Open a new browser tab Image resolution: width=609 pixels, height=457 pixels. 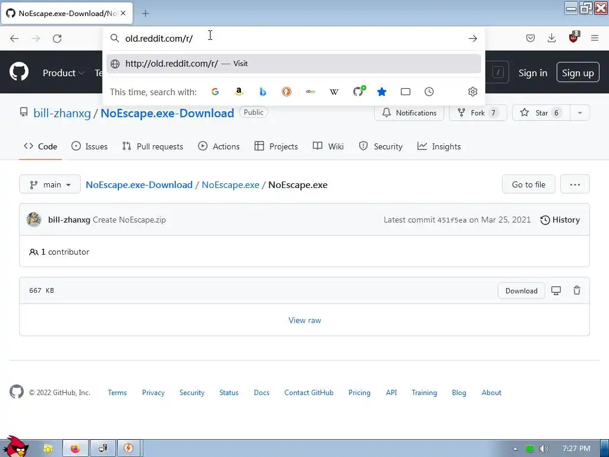tap(145, 14)
